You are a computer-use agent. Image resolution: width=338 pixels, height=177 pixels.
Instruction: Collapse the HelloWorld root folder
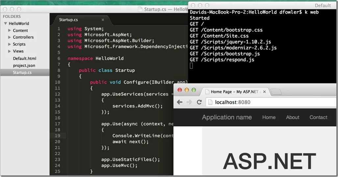[5, 23]
